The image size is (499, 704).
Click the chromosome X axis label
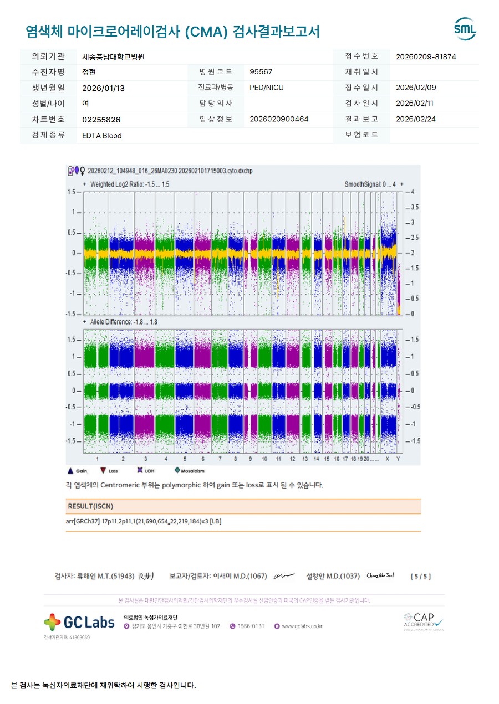pos(387,459)
